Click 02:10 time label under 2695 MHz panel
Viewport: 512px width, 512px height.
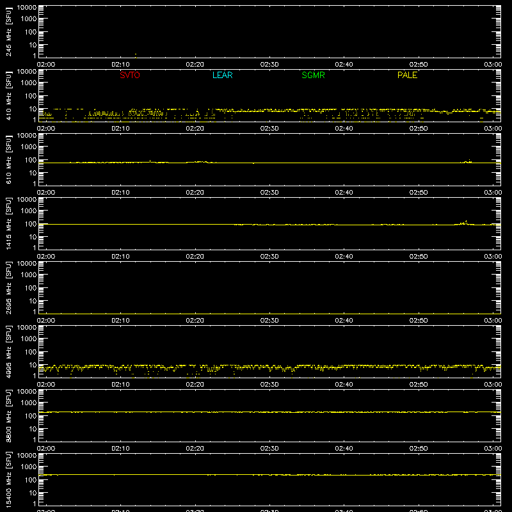click(x=120, y=321)
